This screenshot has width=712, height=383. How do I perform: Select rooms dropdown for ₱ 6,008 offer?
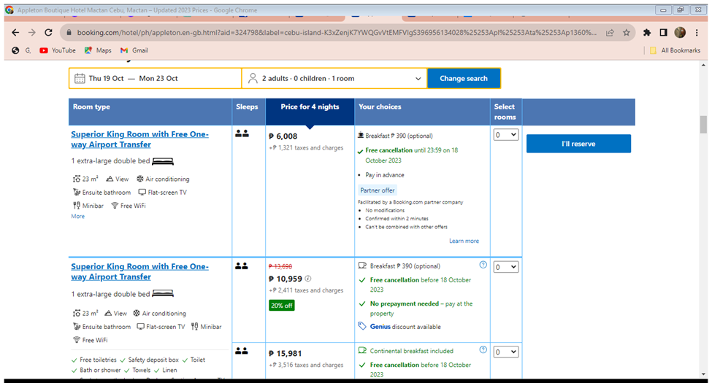[x=506, y=135]
